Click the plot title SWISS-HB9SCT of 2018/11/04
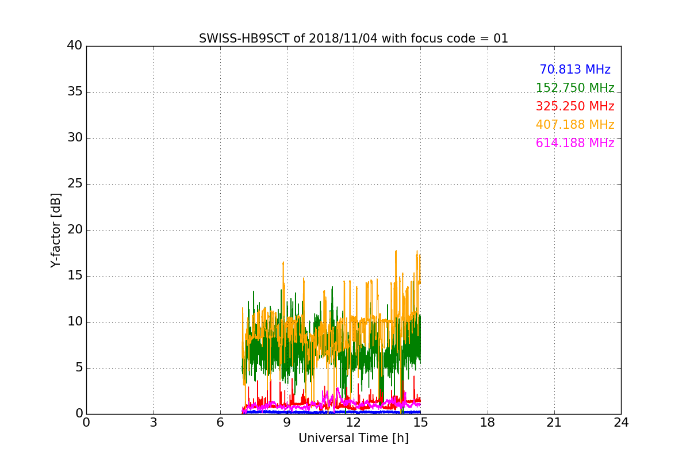690x460 pixels. [x=354, y=39]
